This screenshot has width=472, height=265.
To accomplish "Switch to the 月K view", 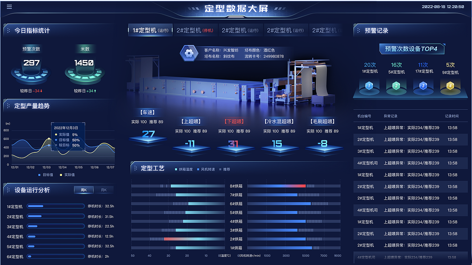I will point(104,190).
